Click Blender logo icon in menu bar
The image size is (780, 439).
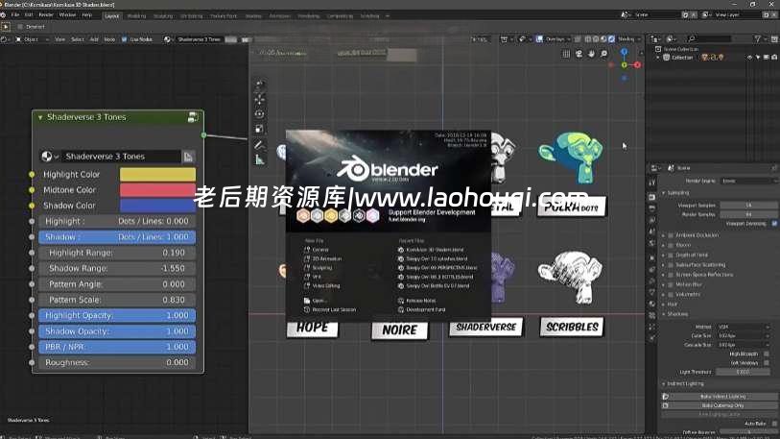tap(4, 15)
